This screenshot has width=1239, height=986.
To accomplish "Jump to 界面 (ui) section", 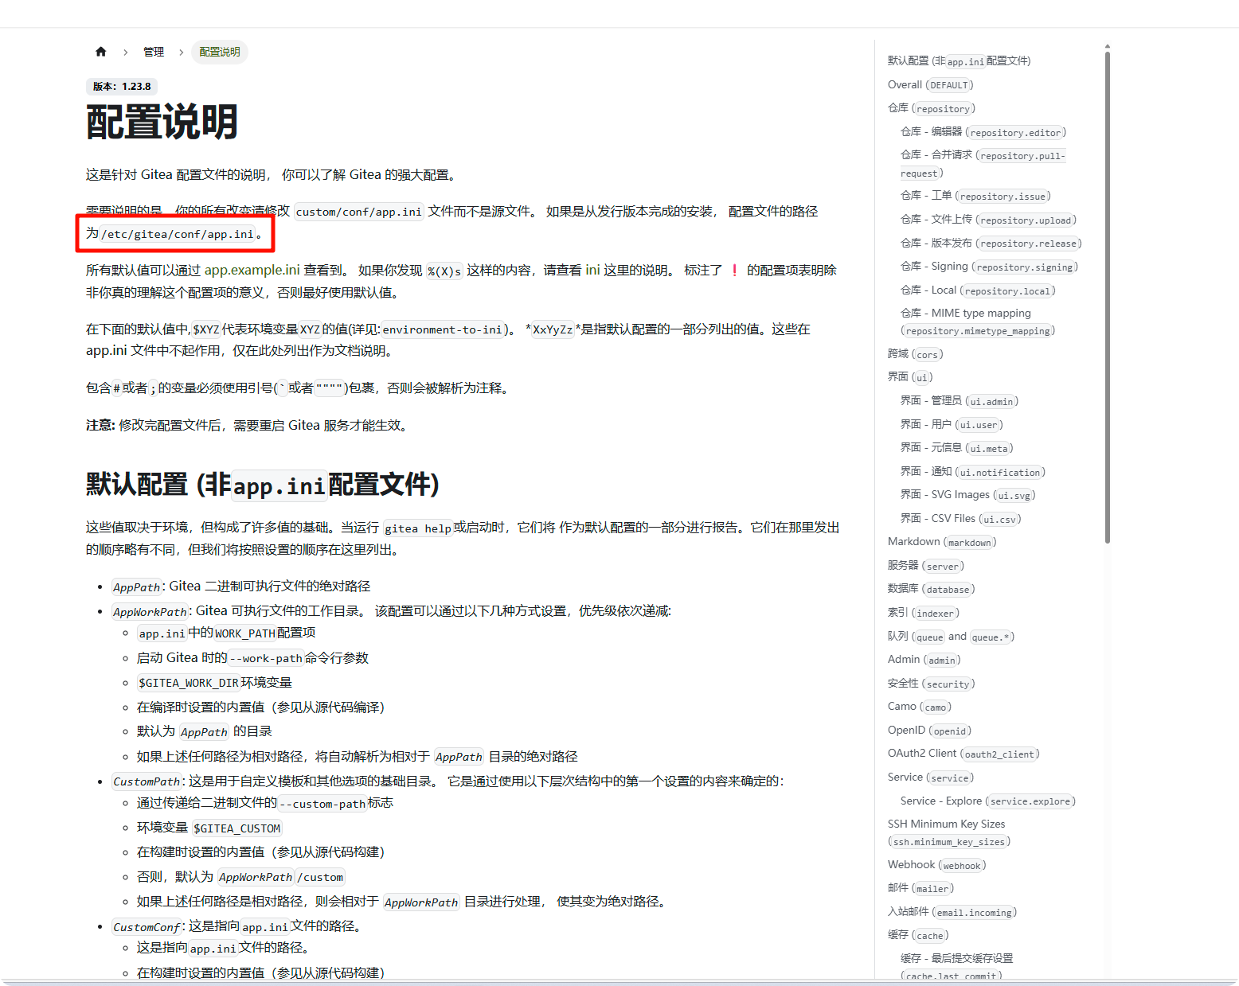I will tap(910, 377).
